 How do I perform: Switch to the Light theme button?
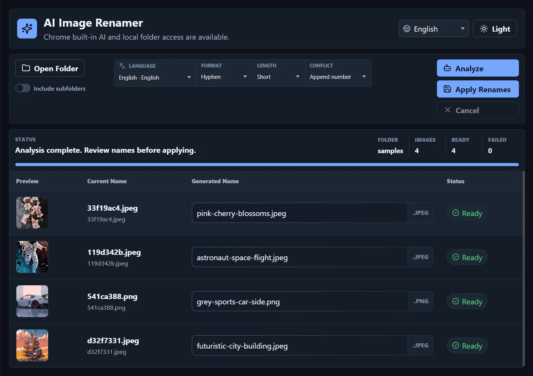[495, 29]
